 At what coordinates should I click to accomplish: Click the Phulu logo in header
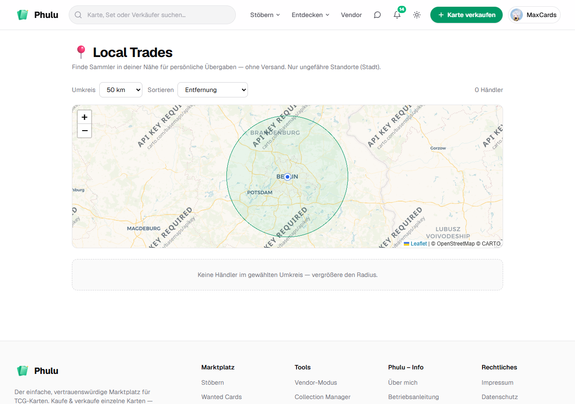tap(37, 15)
